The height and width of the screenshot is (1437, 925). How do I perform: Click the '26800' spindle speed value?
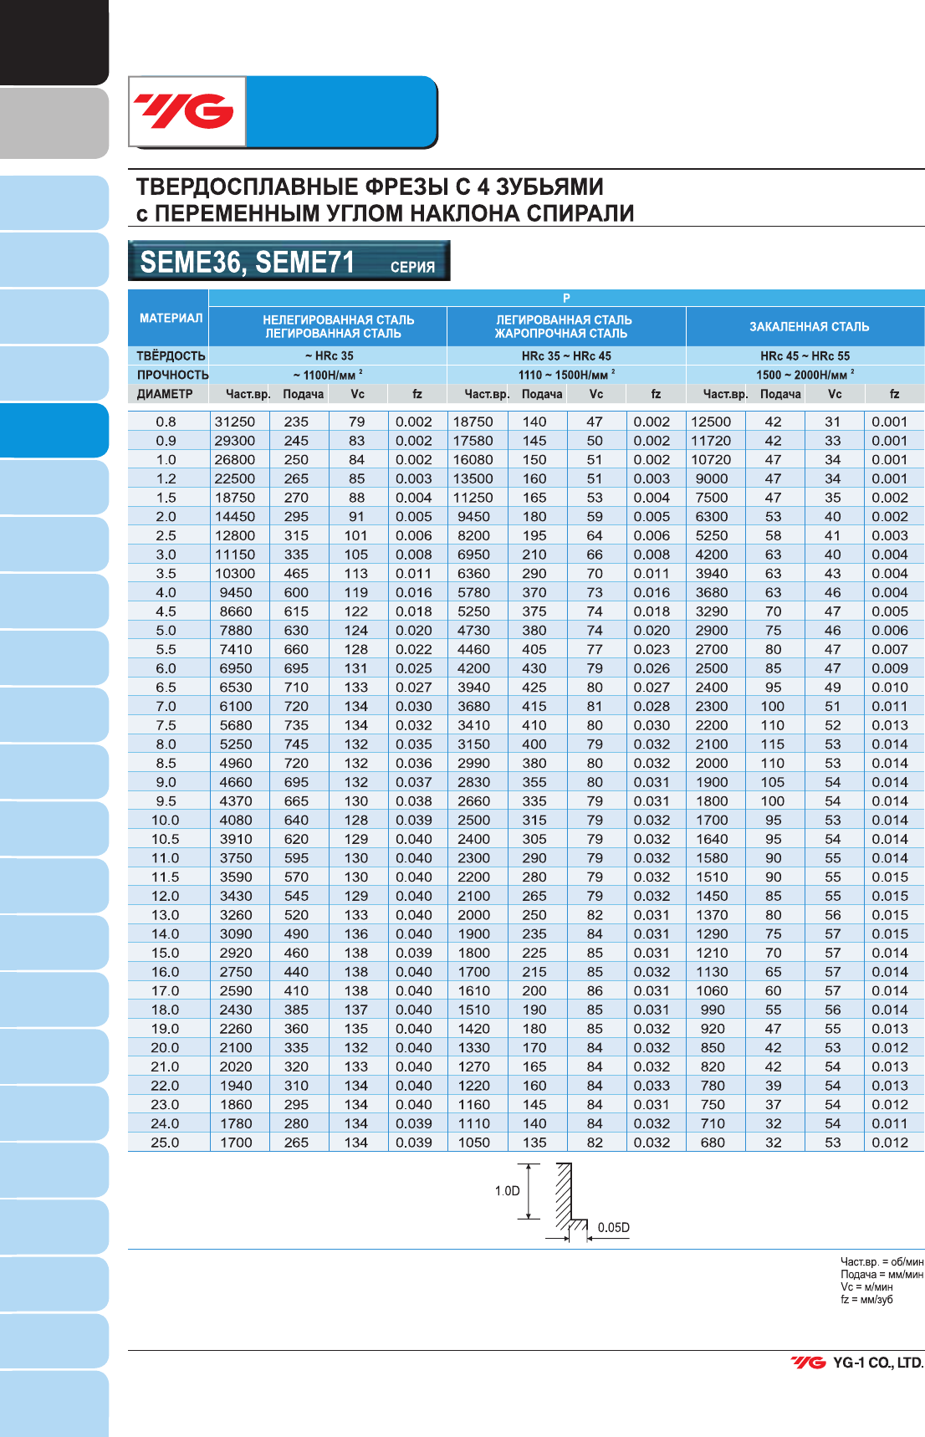point(235,459)
